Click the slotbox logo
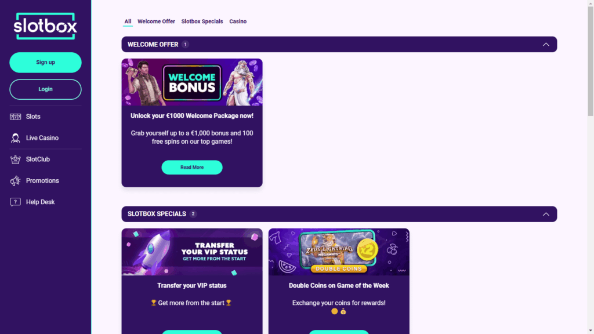The height and width of the screenshot is (334, 594). [45, 26]
